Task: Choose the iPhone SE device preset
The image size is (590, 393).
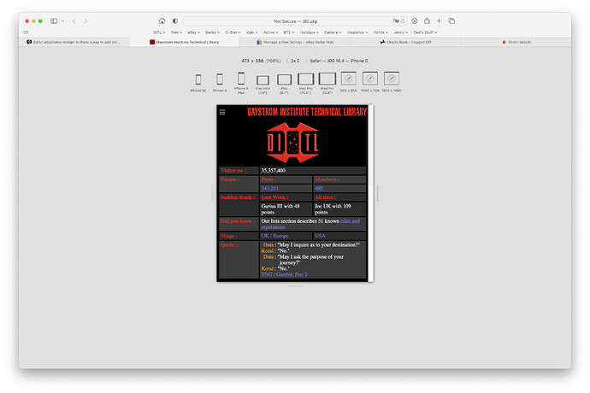Action: (198, 83)
